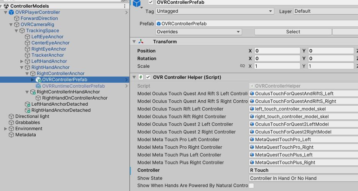Click the Prefab asset field OVRControllerPrefab
This screenshot has width=358, height=191.
257,24
